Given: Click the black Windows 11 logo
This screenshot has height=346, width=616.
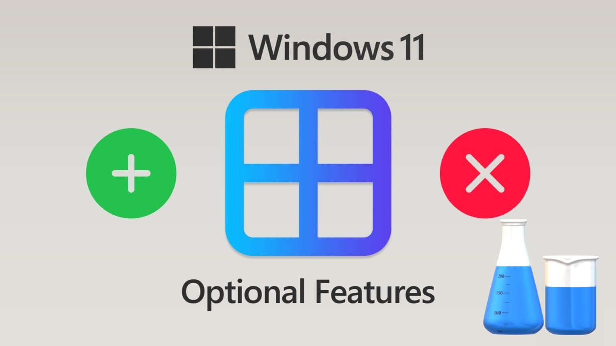Looking at the screenshot, I should pos(214,47).
